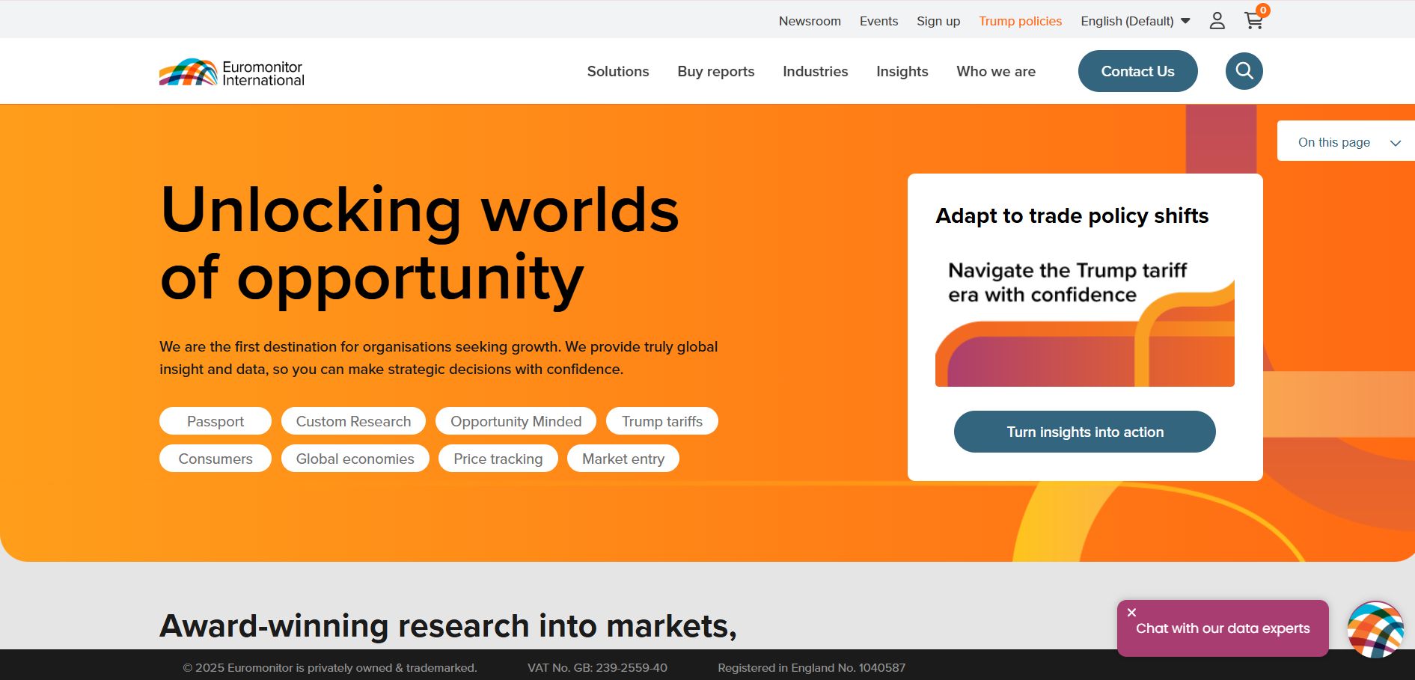Select the Passport pill tag
Screen dimensions: 1415x680
(x=216, y=421)
